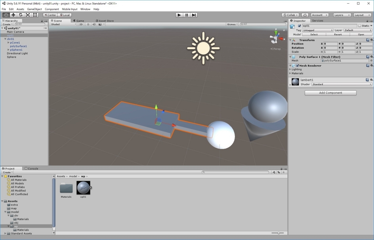Toggle the wp01 active checkbox
Screen dimensions: 374x240
pyautogui.click(x=299, y=26)
